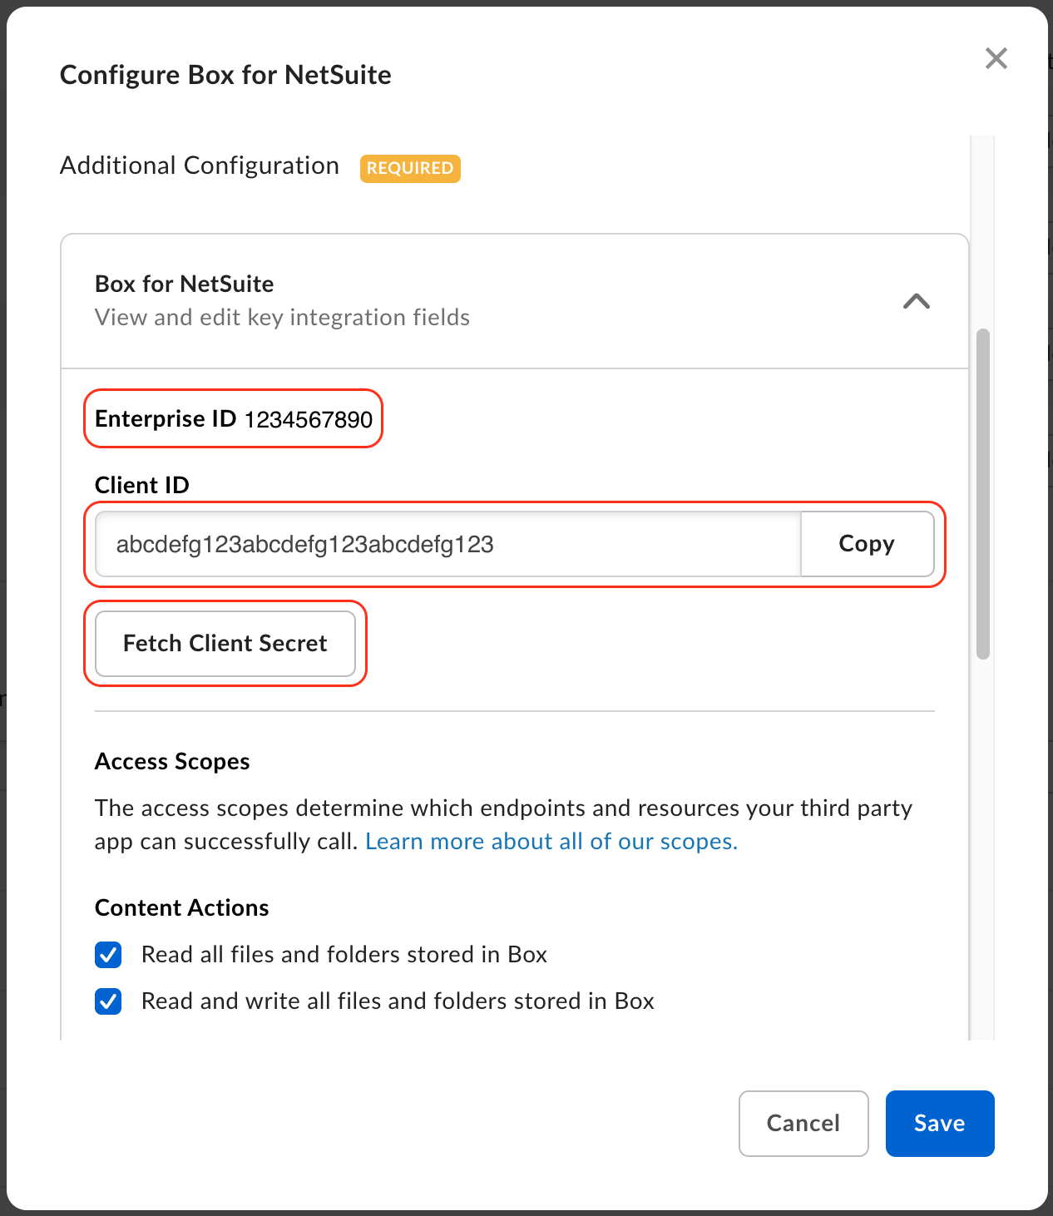Close the Configure Box for NetSuite dialog
This screenshot has height=1216, width=1053.
coord(996,58)
